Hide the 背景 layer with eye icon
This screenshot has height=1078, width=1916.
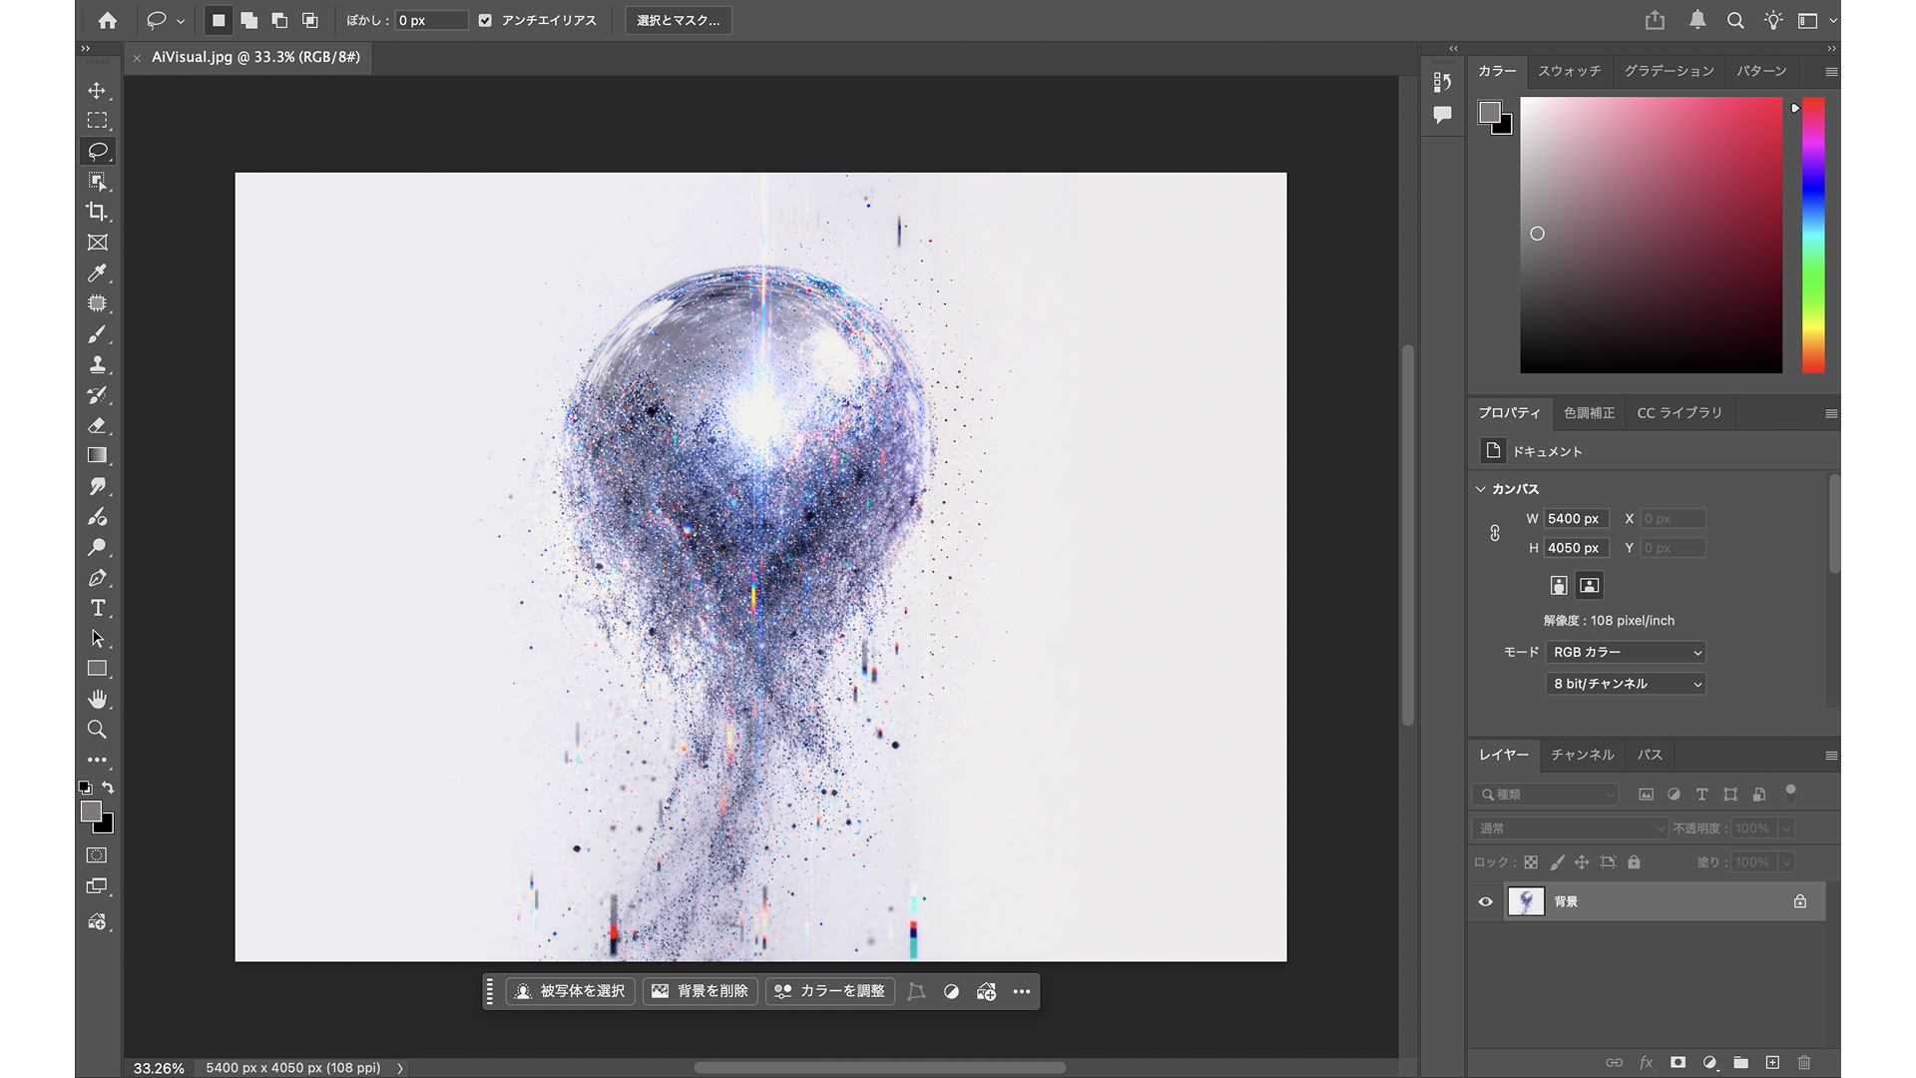pos(1485,901)
